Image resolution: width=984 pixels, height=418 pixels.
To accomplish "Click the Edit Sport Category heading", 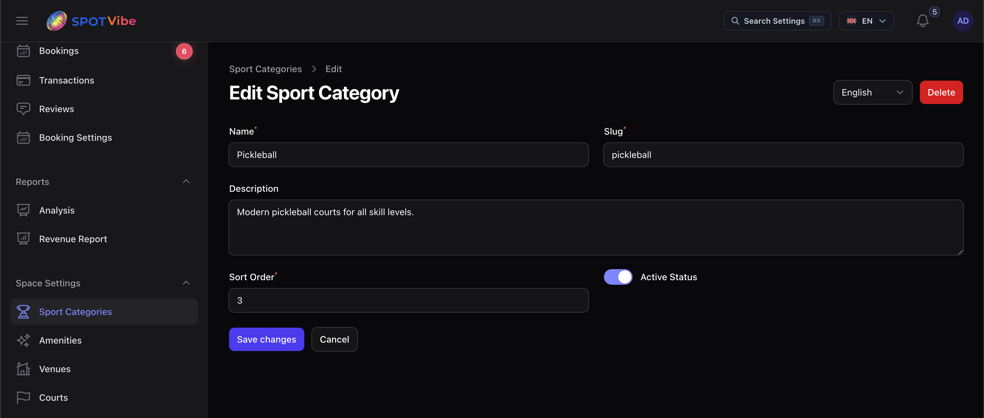I will [x=314, y=93].
